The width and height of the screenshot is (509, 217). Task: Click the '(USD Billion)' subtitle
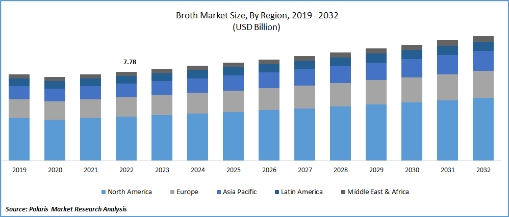tap(257, 28)
